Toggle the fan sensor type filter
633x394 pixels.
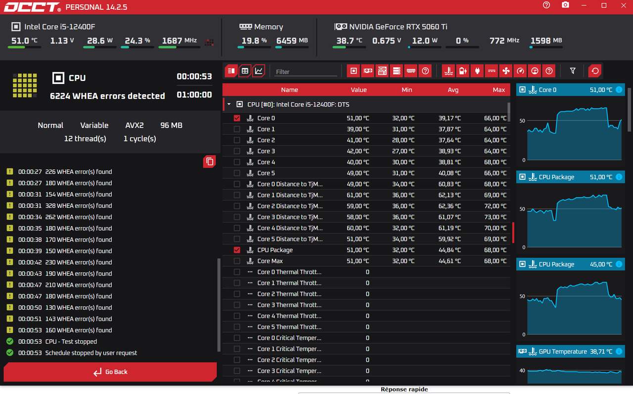[x=505, y=71]
